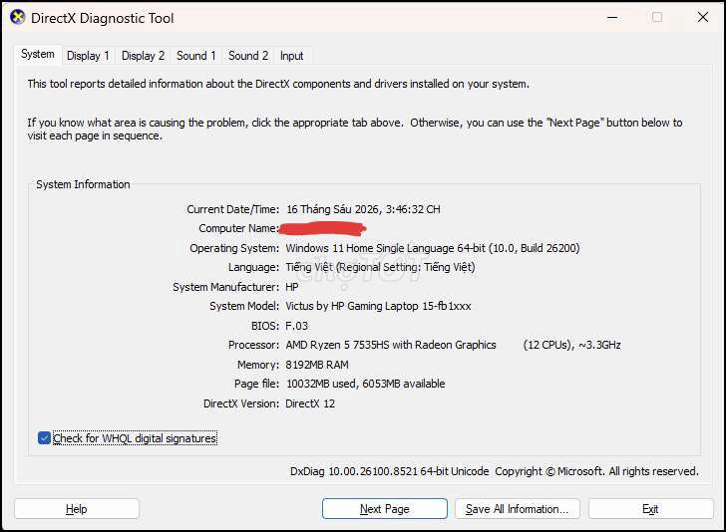Select the Current Date/Time value text
This screenshot has width=726, height=532.
click(363, 209)
